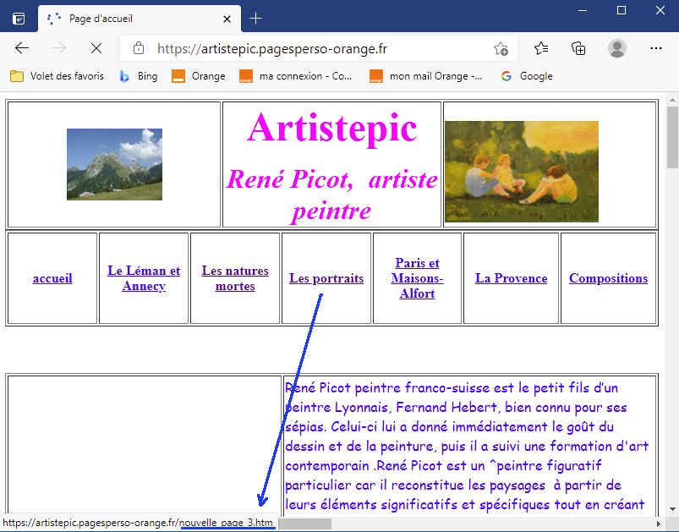Click the browser Back arrow button

[22, 48]
